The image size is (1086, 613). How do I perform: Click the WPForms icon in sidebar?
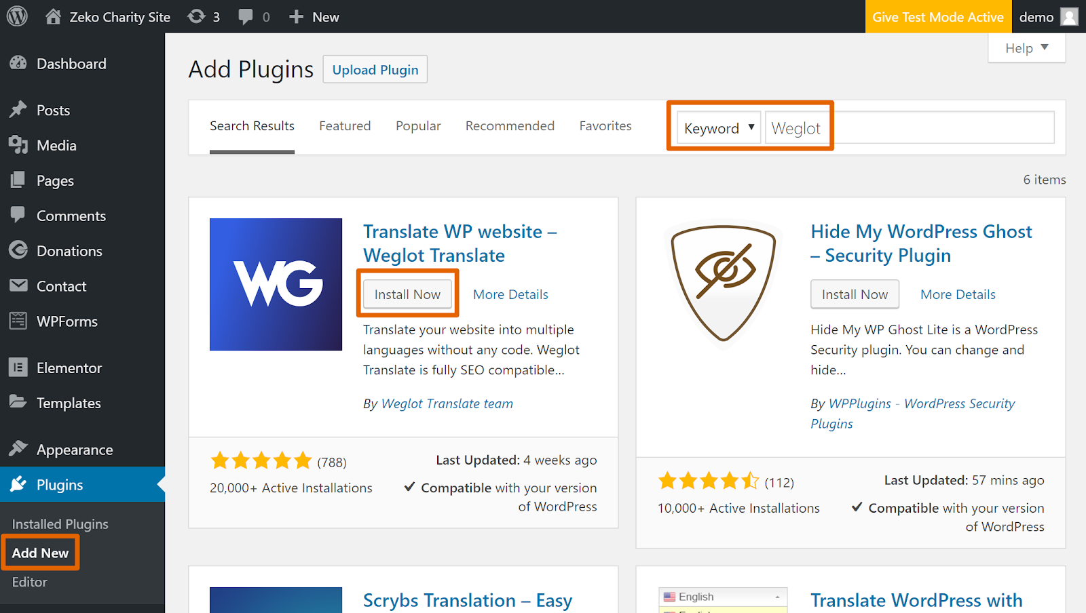click(18, 321)
